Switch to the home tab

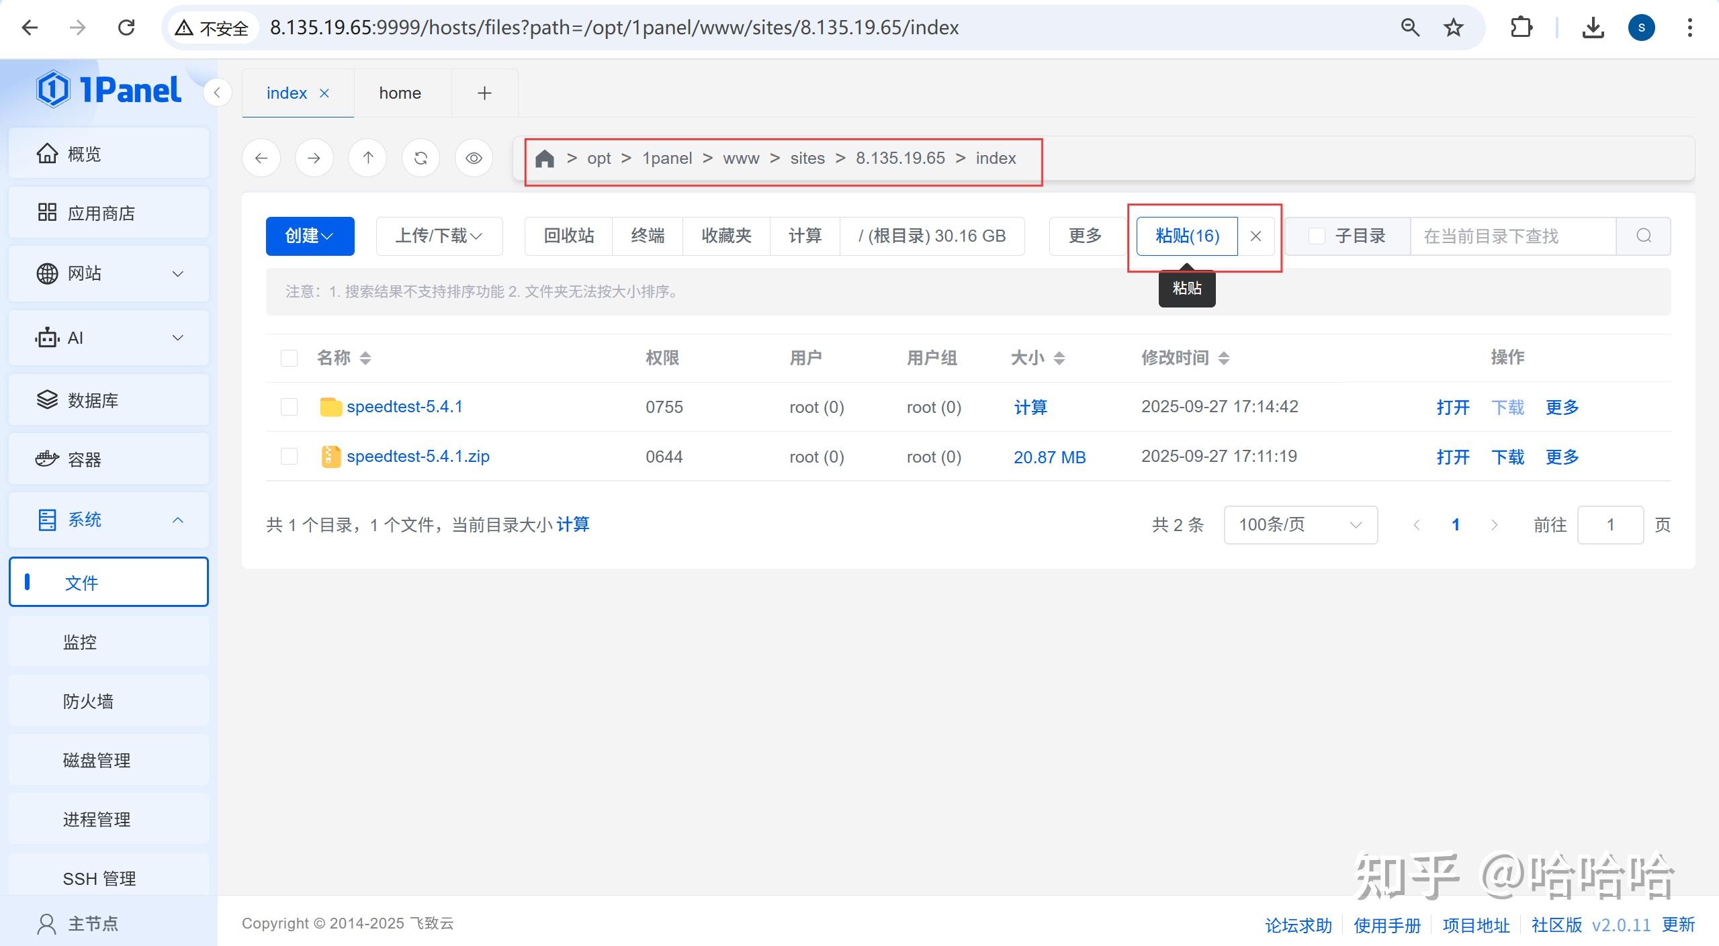click(400, 92)
